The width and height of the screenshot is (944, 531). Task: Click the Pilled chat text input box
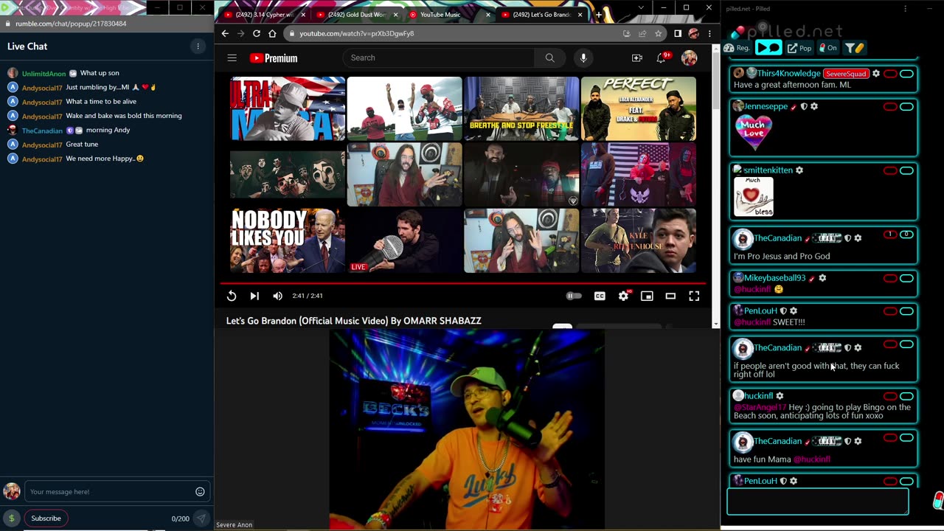tap(818, 502)
